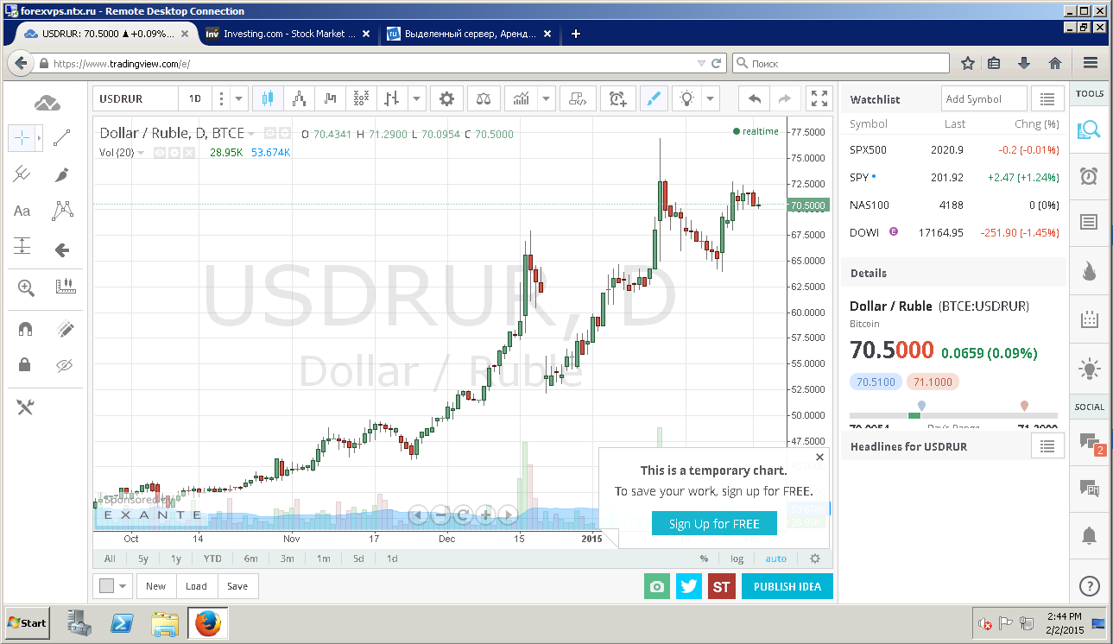Open the Pine script editor icon

578,98
